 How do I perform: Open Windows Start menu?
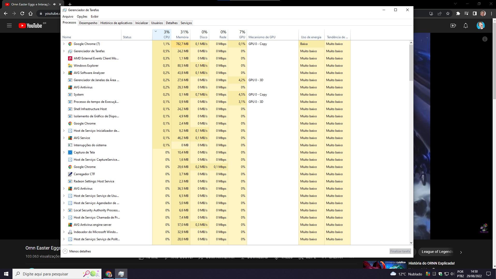tap(6, 274)
